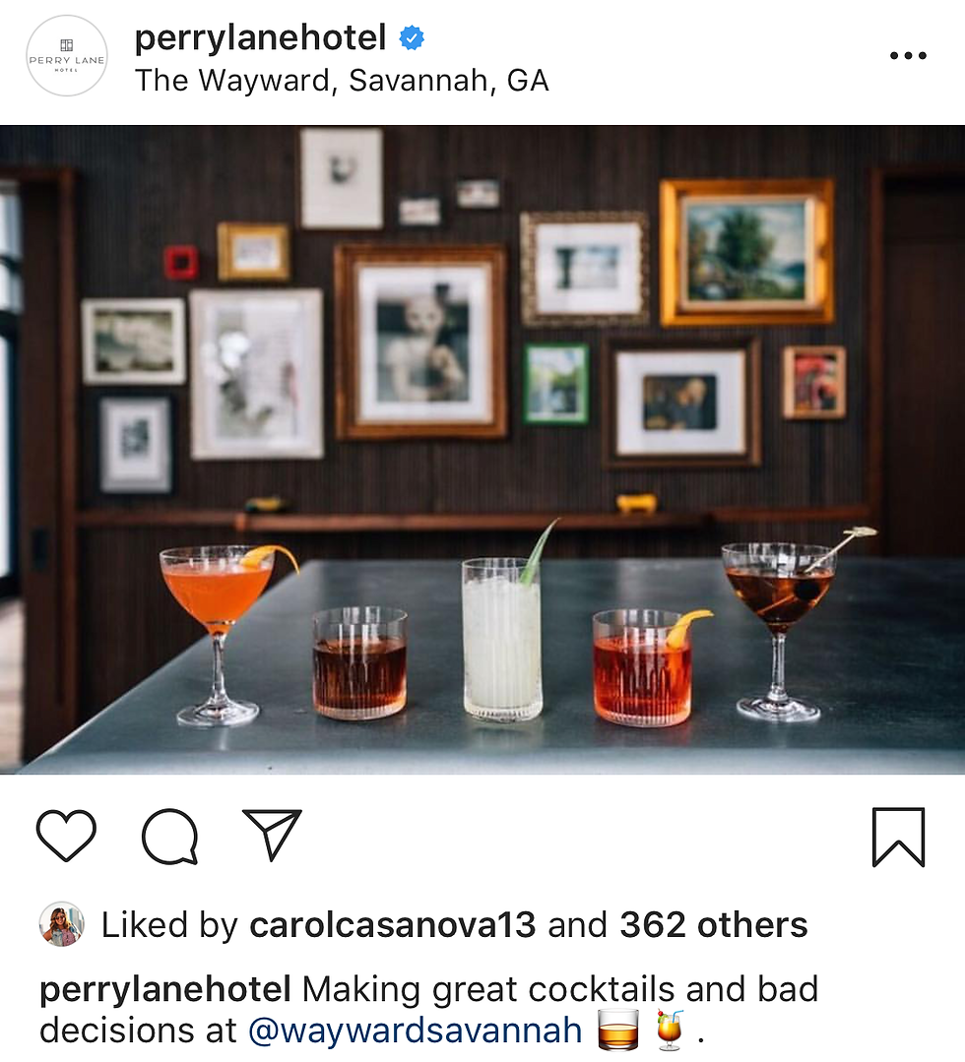965x1062 pixels.
Task: Open the Perry Lane Hotel profile picture
Action: tap(66, 55)
